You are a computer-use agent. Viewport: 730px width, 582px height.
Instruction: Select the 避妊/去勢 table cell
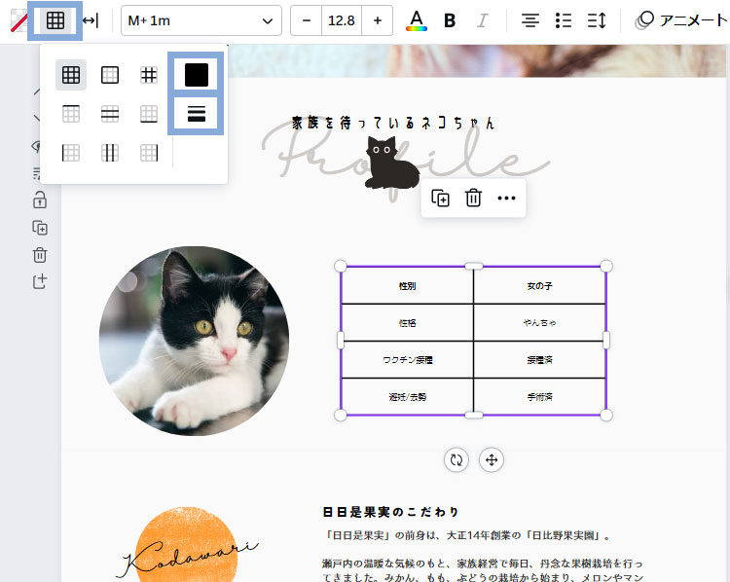pyautogui.click(x=407, y=397)
